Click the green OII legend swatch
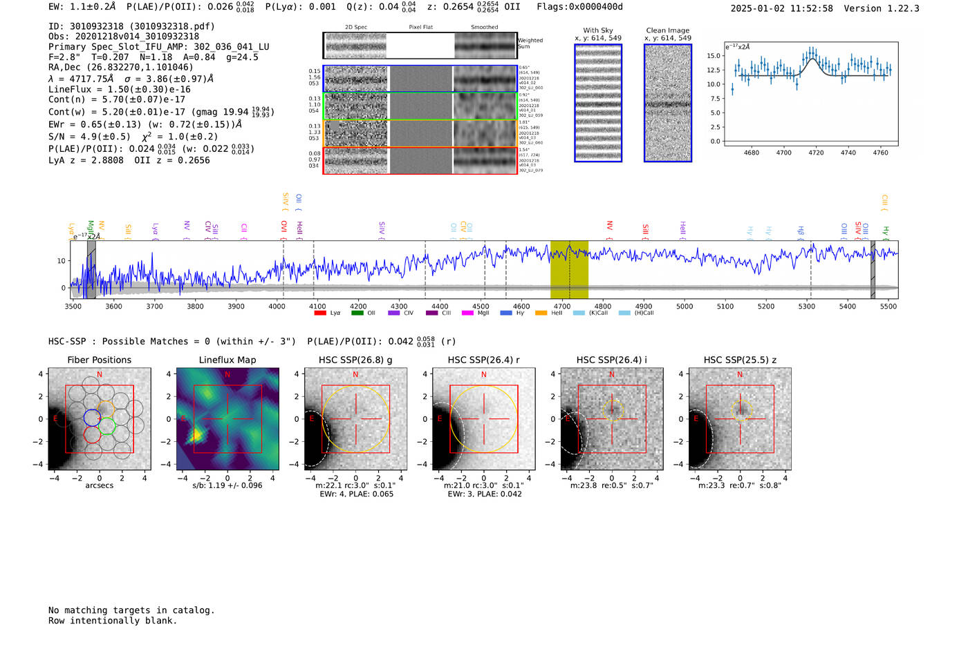968x658 pixels. pos(357,313)
